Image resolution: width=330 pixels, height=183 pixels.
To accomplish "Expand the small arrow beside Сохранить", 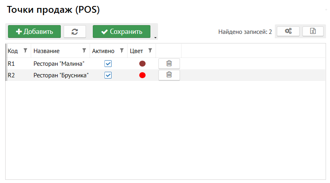I will coord(155,37).
